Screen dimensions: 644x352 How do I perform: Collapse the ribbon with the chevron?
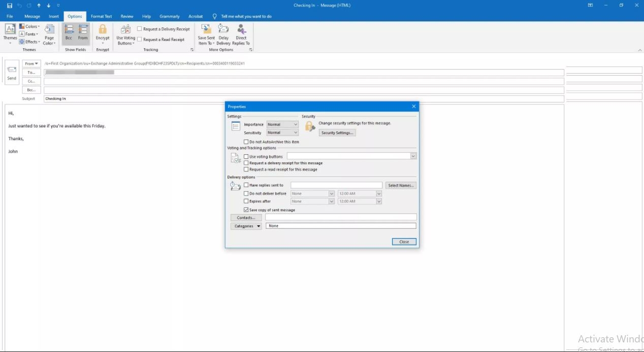click(x=639, y=50)
